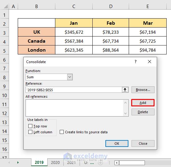The height and width of the screenshot is (167, 171).
Task: Click the Close dialog button
Action: pos(143,143)
